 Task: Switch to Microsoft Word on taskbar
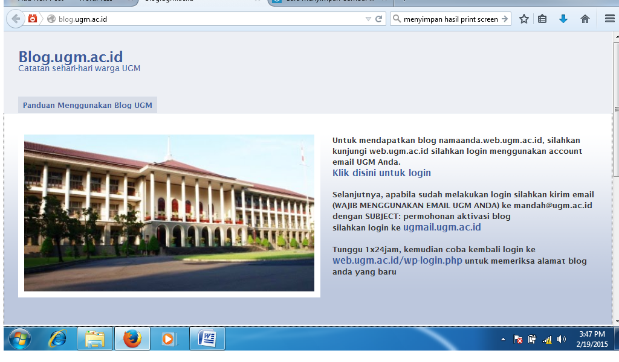click(207, 338)
